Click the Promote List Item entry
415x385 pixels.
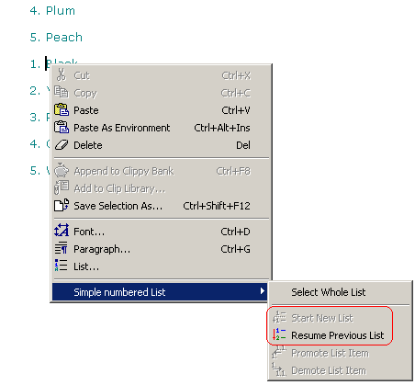coord(330,353)
